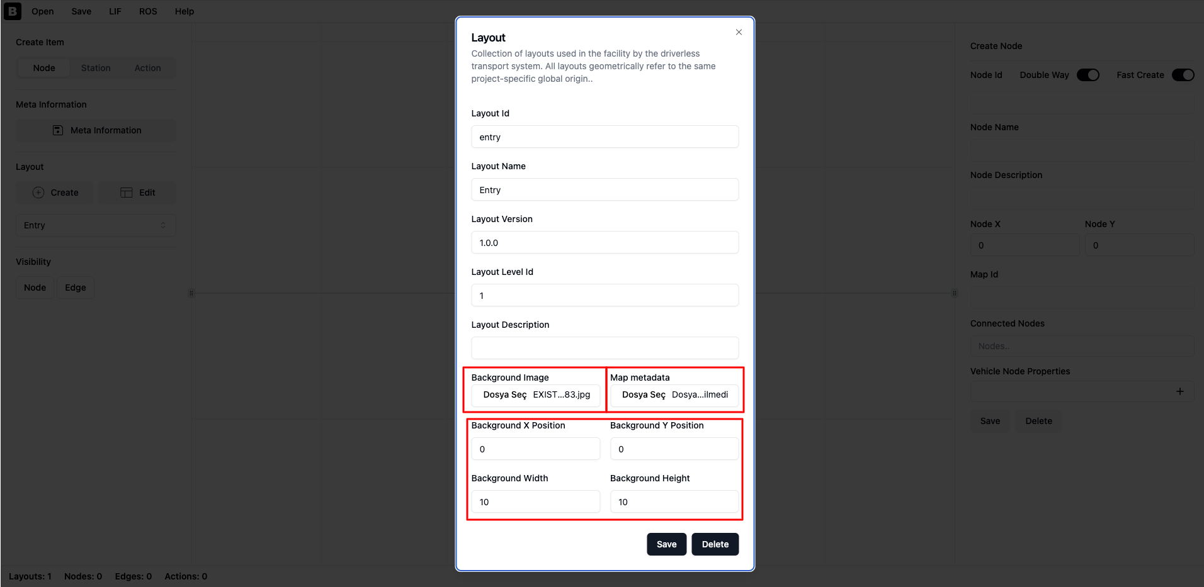Click the Meta Information save icon
The image size is (1204, 587).
point(58,130)
